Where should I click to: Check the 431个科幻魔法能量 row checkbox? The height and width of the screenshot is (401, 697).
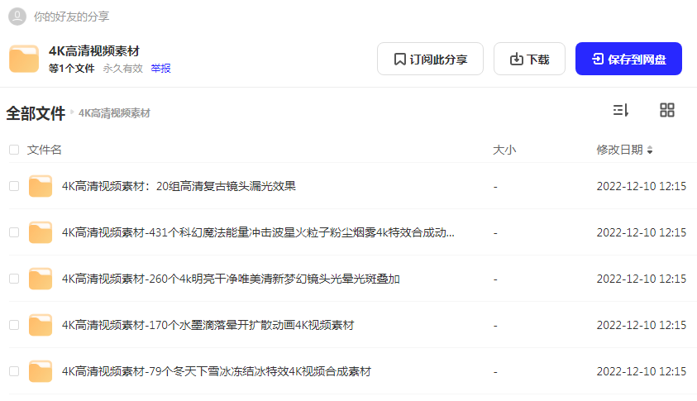[x=14, y=232]
